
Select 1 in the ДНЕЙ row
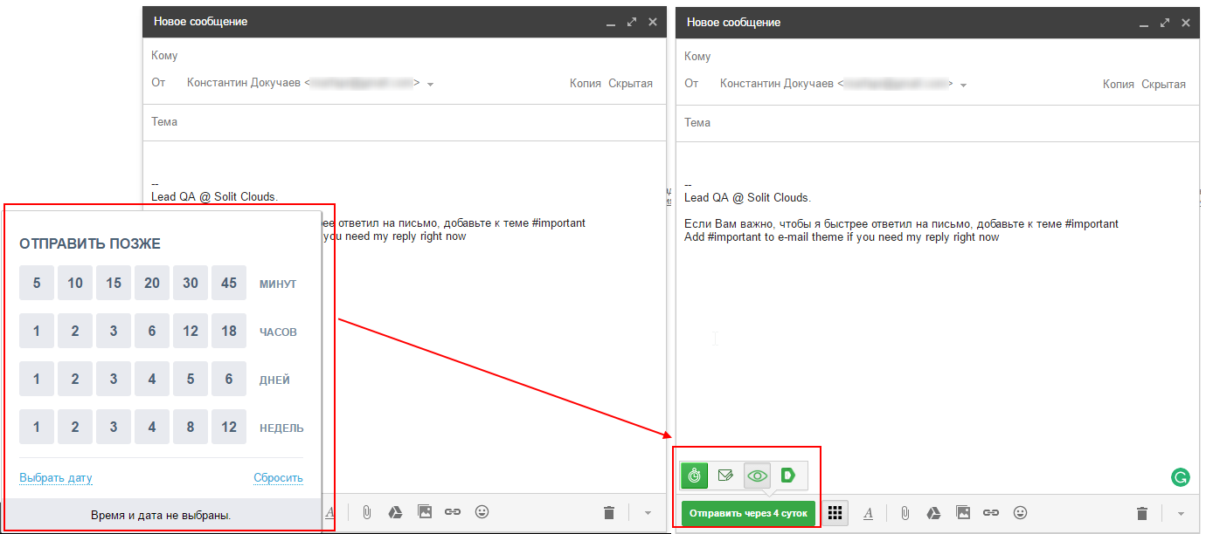37,379
